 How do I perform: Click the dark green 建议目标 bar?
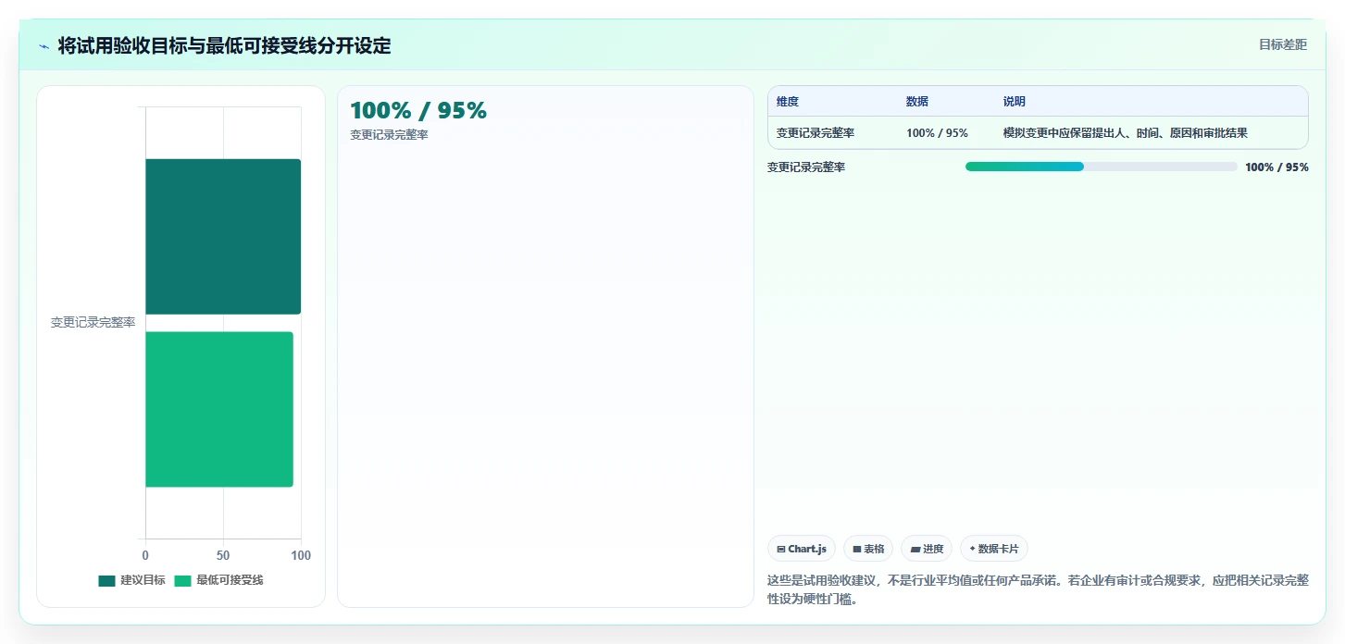223,237
